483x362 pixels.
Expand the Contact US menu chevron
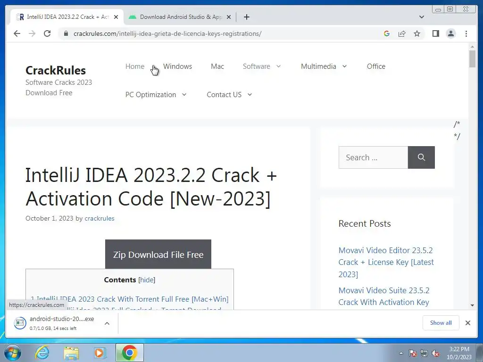(x=250, y=94)
